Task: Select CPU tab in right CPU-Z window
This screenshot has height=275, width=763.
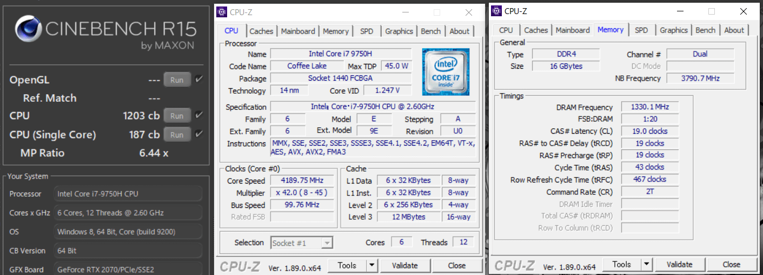Action: pos(506,30)
